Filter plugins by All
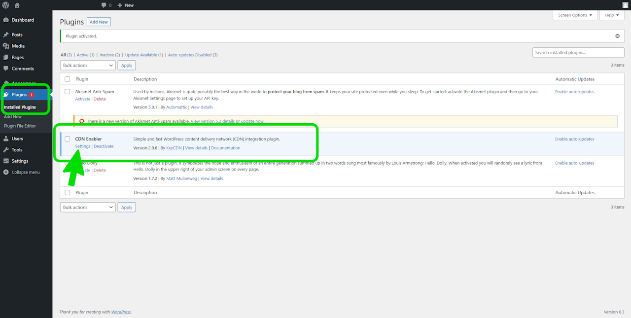Image resolution: width=631 pixels, height=318 pixels. 63,55
